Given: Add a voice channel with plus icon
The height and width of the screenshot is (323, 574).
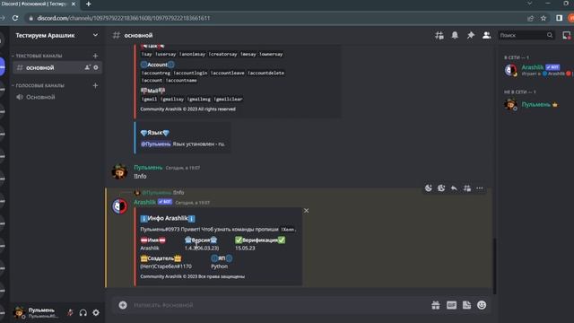Looking at the screenshot, I should click(96, 85).
